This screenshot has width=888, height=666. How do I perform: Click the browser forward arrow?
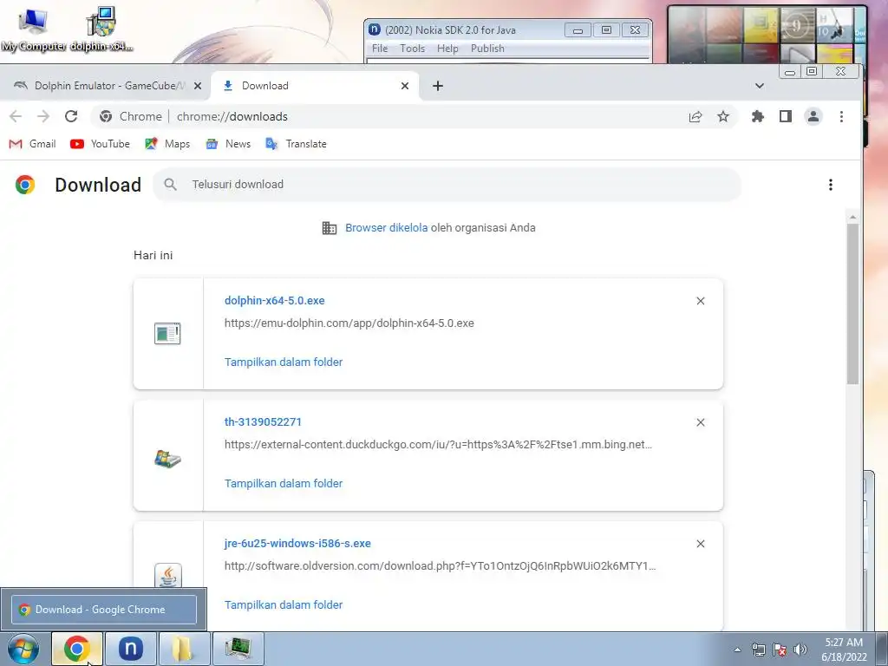point(43,117)
